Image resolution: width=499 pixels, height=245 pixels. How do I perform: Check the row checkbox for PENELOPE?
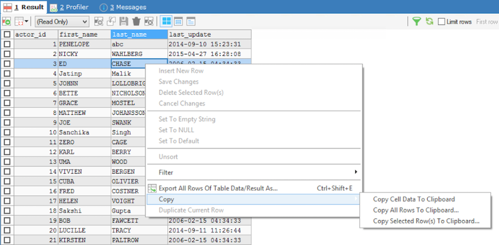pyautogui.click(x=7, y=44)
